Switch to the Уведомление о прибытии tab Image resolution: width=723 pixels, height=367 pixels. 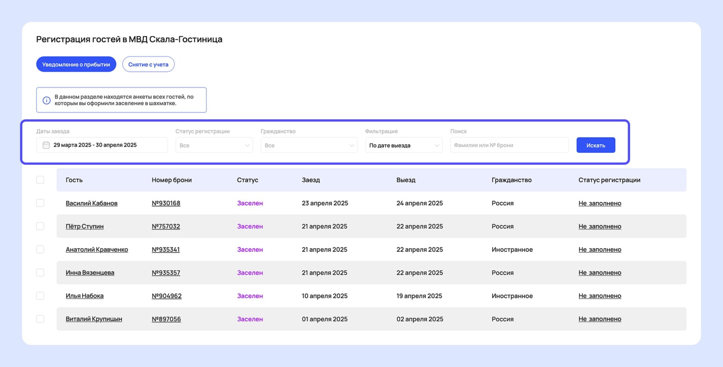click(x=76, y=64)
